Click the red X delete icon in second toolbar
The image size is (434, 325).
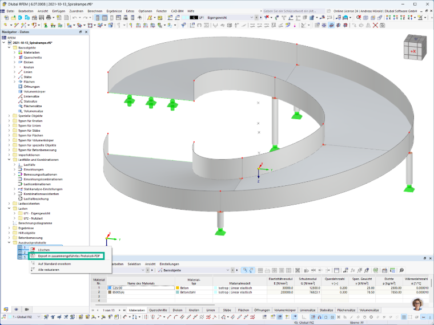375,25
